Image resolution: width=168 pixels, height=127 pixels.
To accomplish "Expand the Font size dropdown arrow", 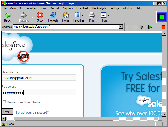I will [x=108, y=15].
